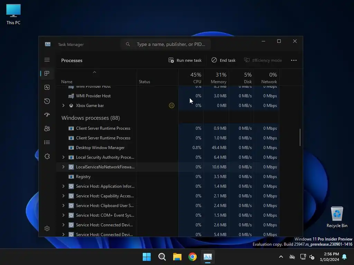This screenshot has height=265, width=354.
Task: Open the Windows Start button
Action: pos(147,257)
